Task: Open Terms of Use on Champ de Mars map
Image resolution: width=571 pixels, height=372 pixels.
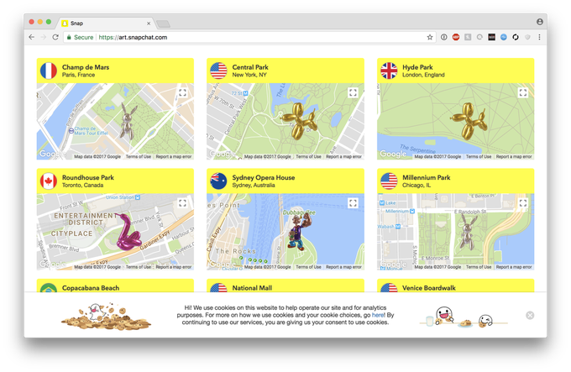Action: click(139, 156)
